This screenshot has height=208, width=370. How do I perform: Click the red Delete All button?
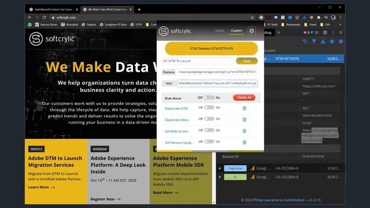244,98
